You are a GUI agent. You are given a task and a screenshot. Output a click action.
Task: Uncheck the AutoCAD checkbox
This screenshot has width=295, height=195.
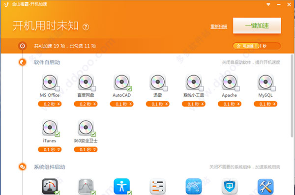(x=129, y=88)
